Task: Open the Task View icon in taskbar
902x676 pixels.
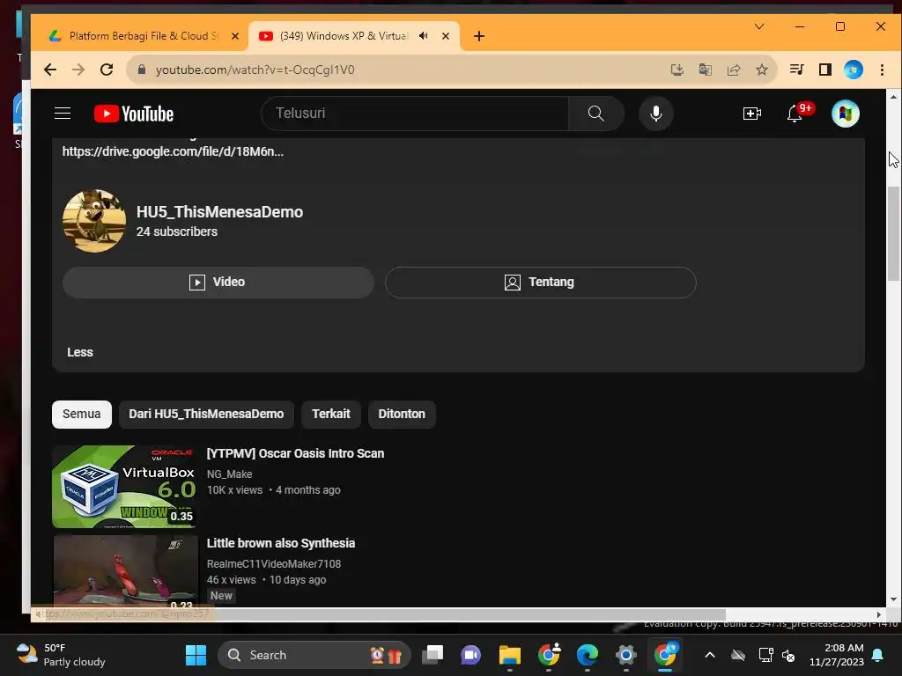Action: [x=433, y=655]
